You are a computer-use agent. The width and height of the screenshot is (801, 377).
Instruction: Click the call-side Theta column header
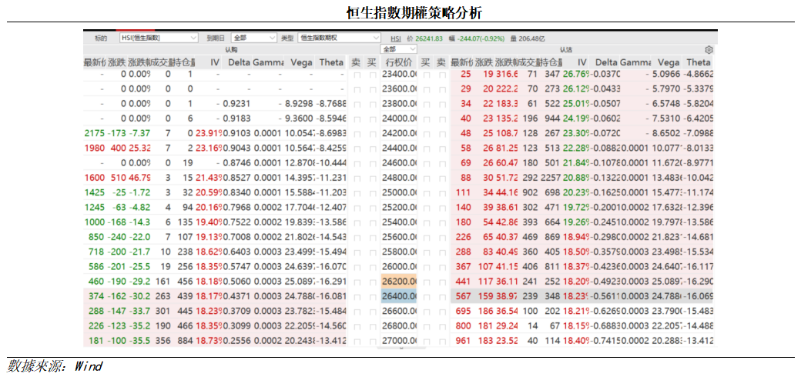(331, 62)
